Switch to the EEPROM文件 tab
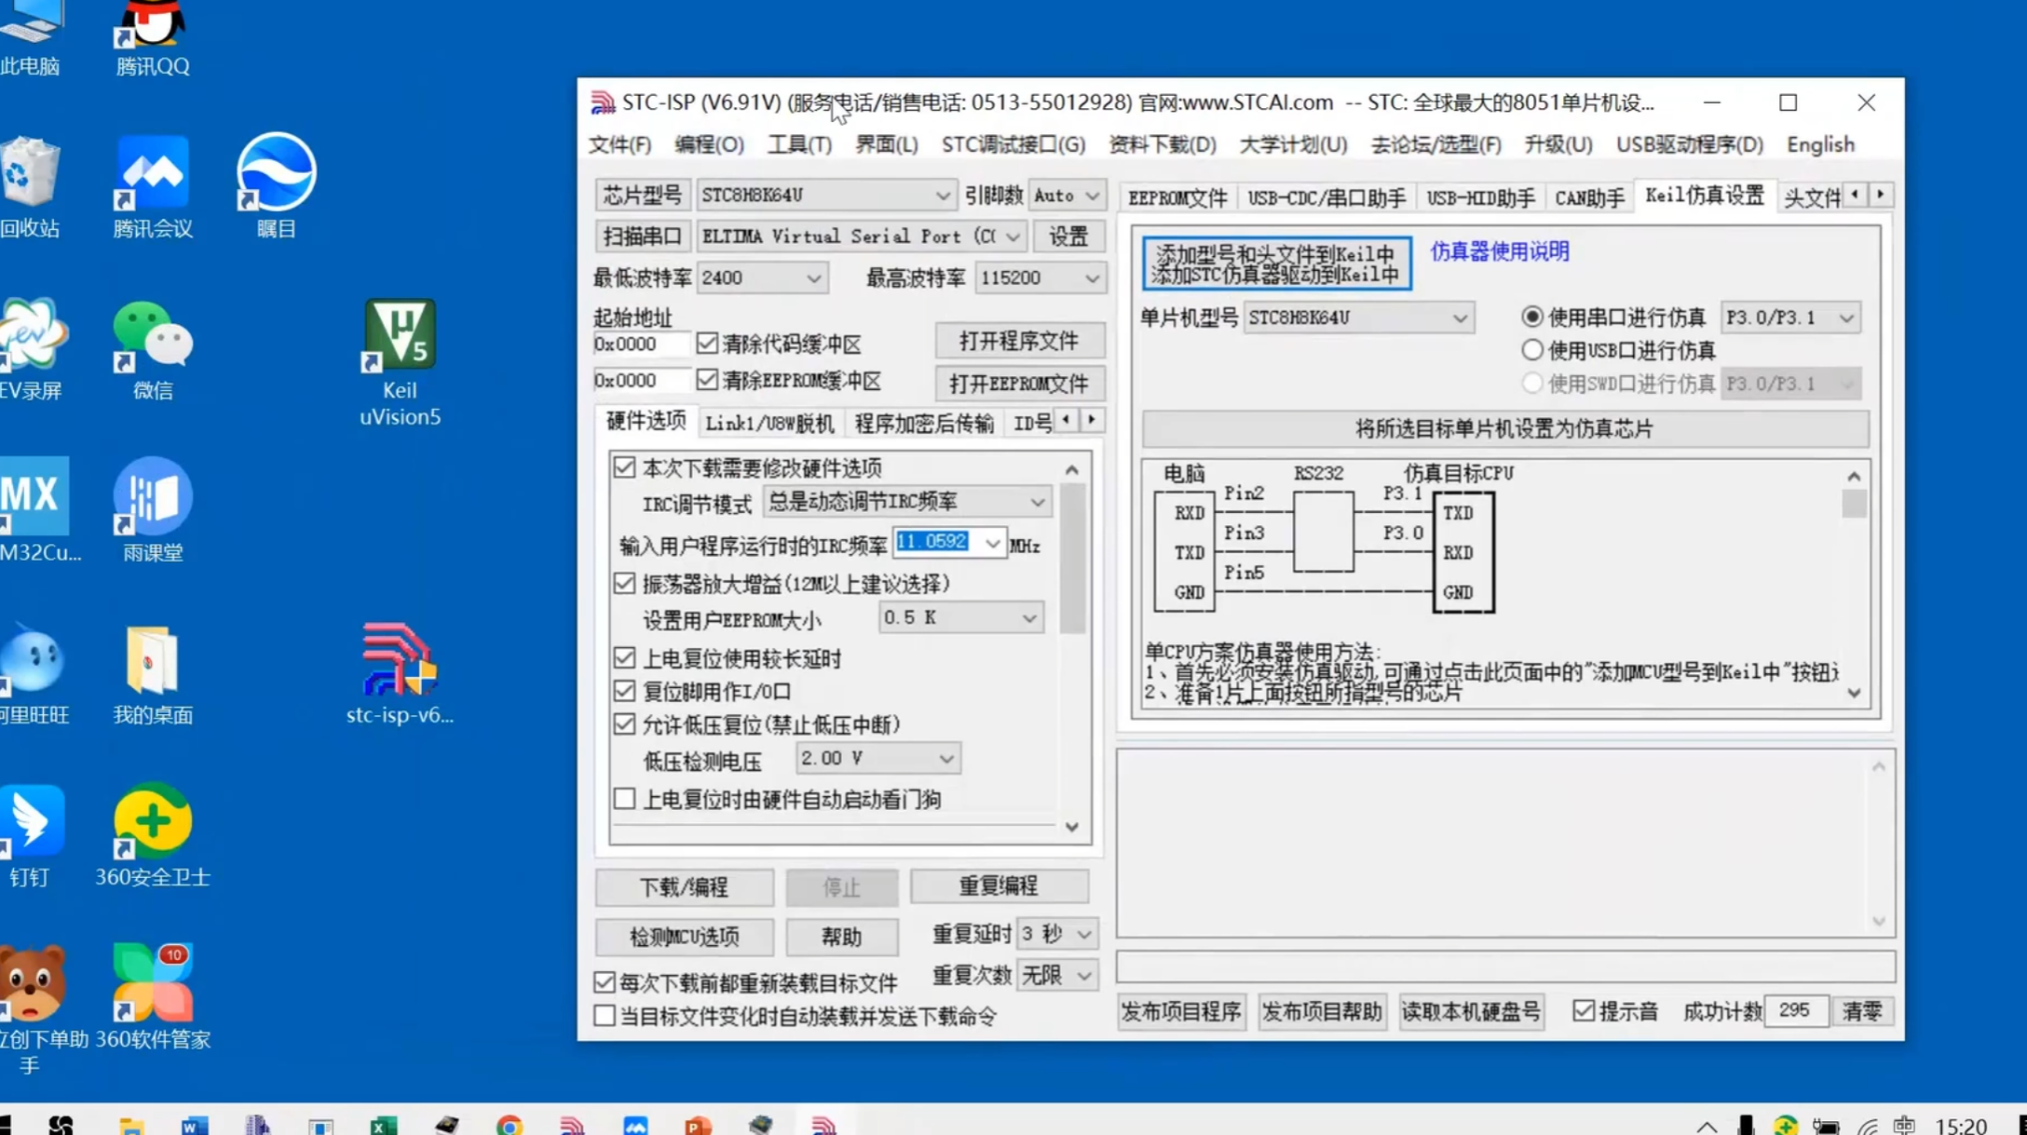 1177,197
